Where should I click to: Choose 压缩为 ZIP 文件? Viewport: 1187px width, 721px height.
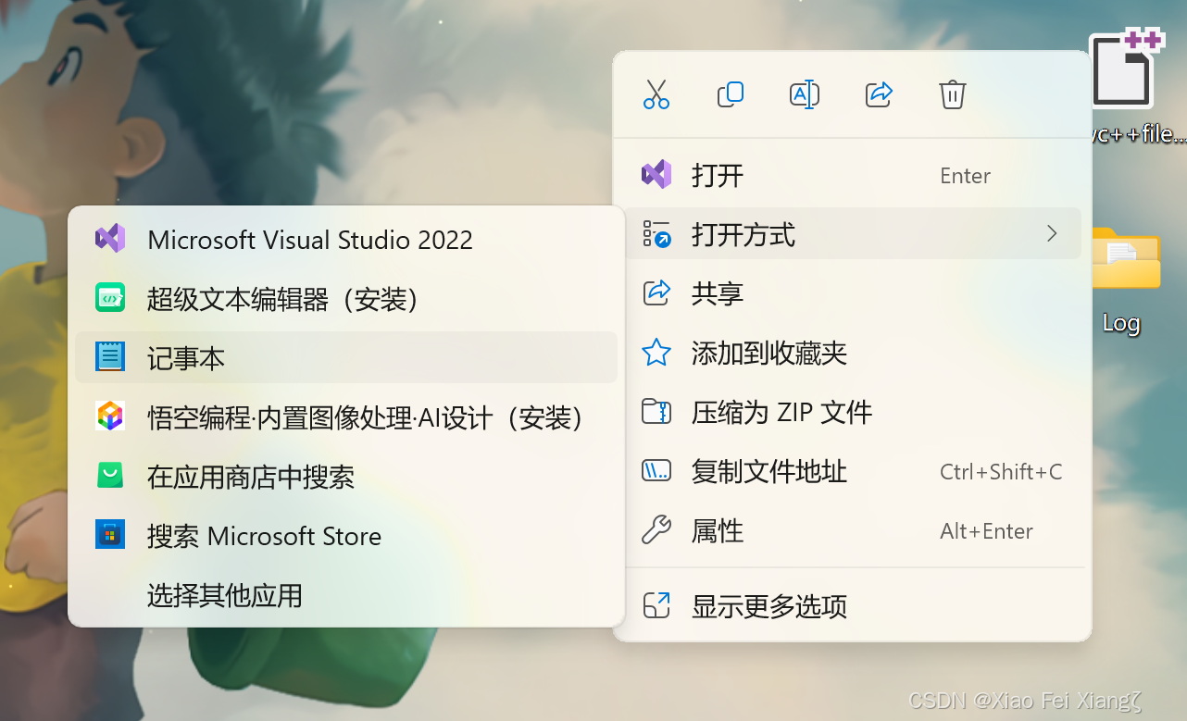[x=854, y=412]
